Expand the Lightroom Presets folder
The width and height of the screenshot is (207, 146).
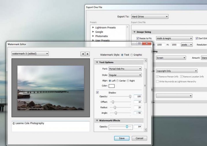click(x=93, y=28)
